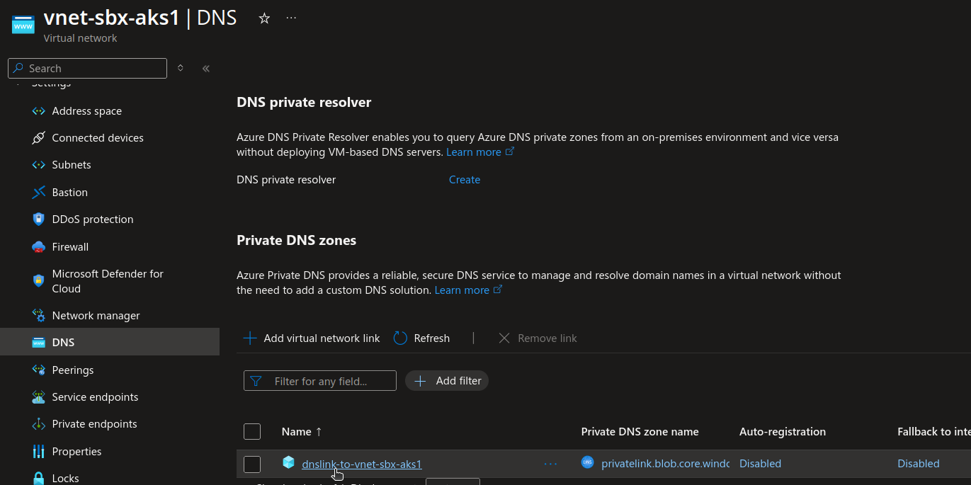
Task: Click the cube icon beside dnslink-to-vnet-sbx-aks1
Action: pyautogui.click(x=288, y=463)
